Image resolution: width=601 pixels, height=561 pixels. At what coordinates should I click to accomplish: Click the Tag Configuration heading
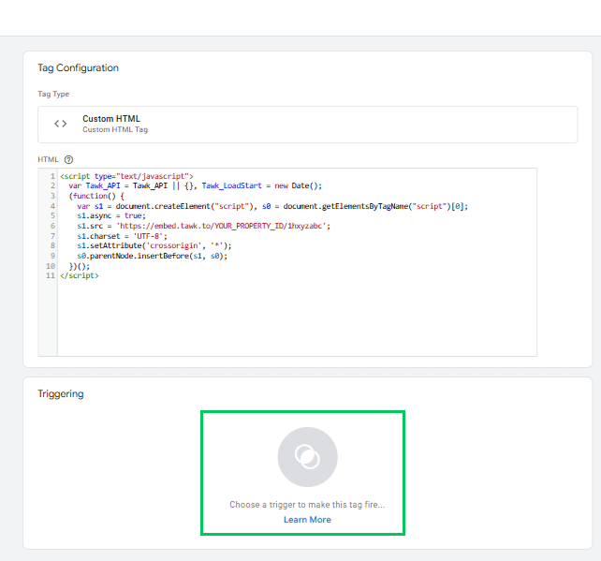[79, 67]
